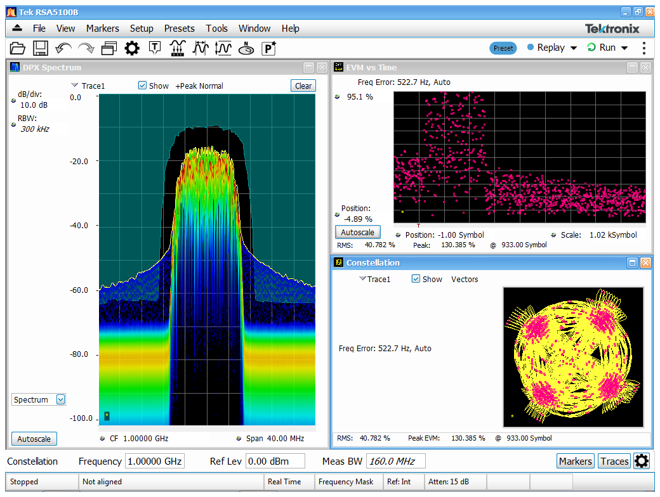Click the P-star preset toolbar icon
The width and height of the screenshot is (660, 497).
pos(268,48)
